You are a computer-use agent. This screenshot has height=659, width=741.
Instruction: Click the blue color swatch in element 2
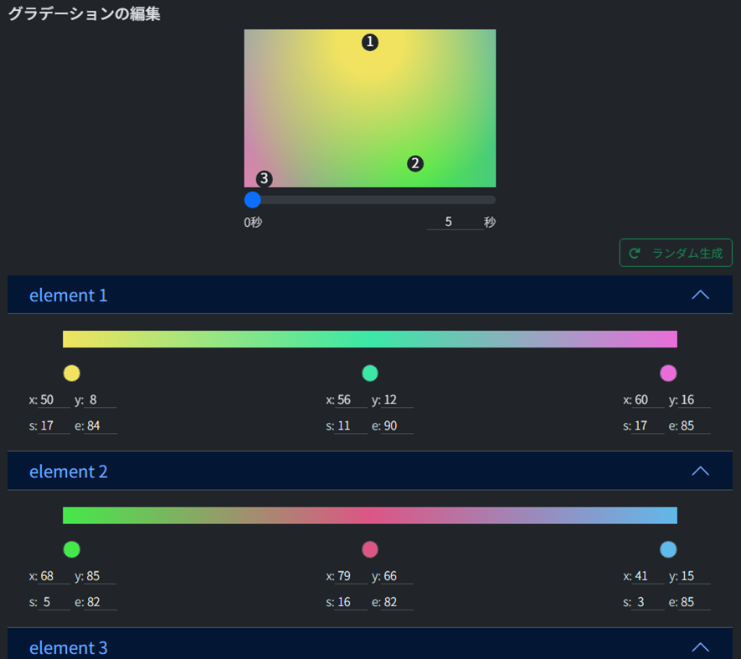pos(667,549)
